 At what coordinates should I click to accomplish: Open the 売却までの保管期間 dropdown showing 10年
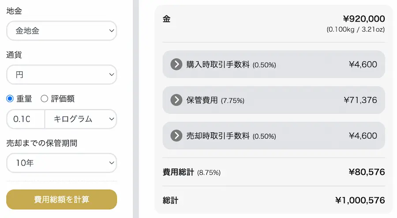pos(61,163)
